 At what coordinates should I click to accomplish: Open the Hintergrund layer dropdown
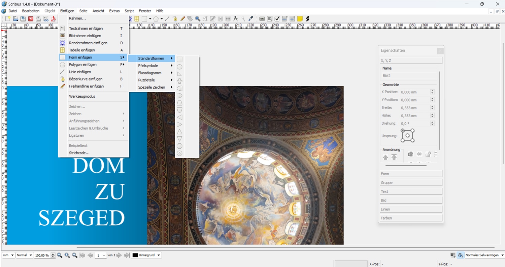146,255
